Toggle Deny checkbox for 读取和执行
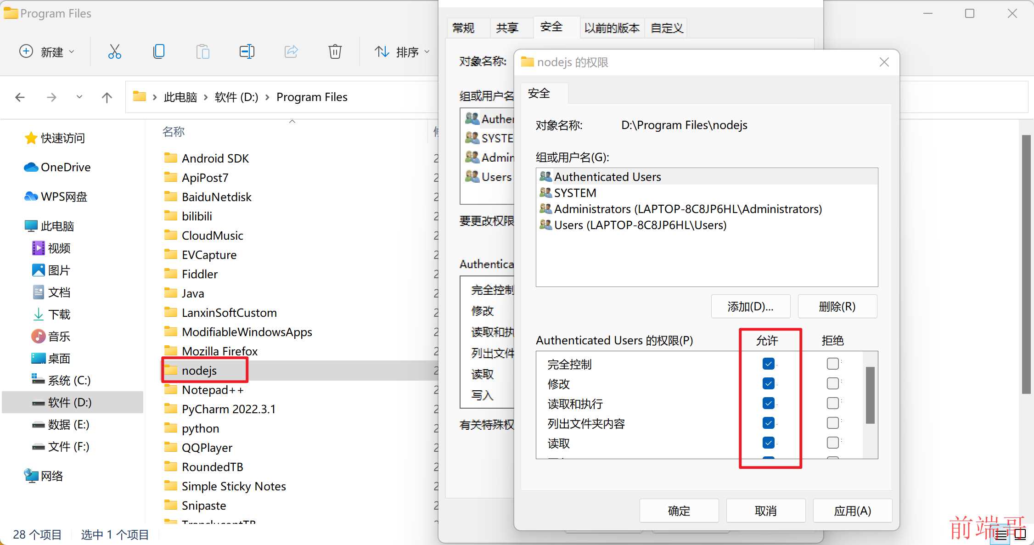 [x=833, y=403]
